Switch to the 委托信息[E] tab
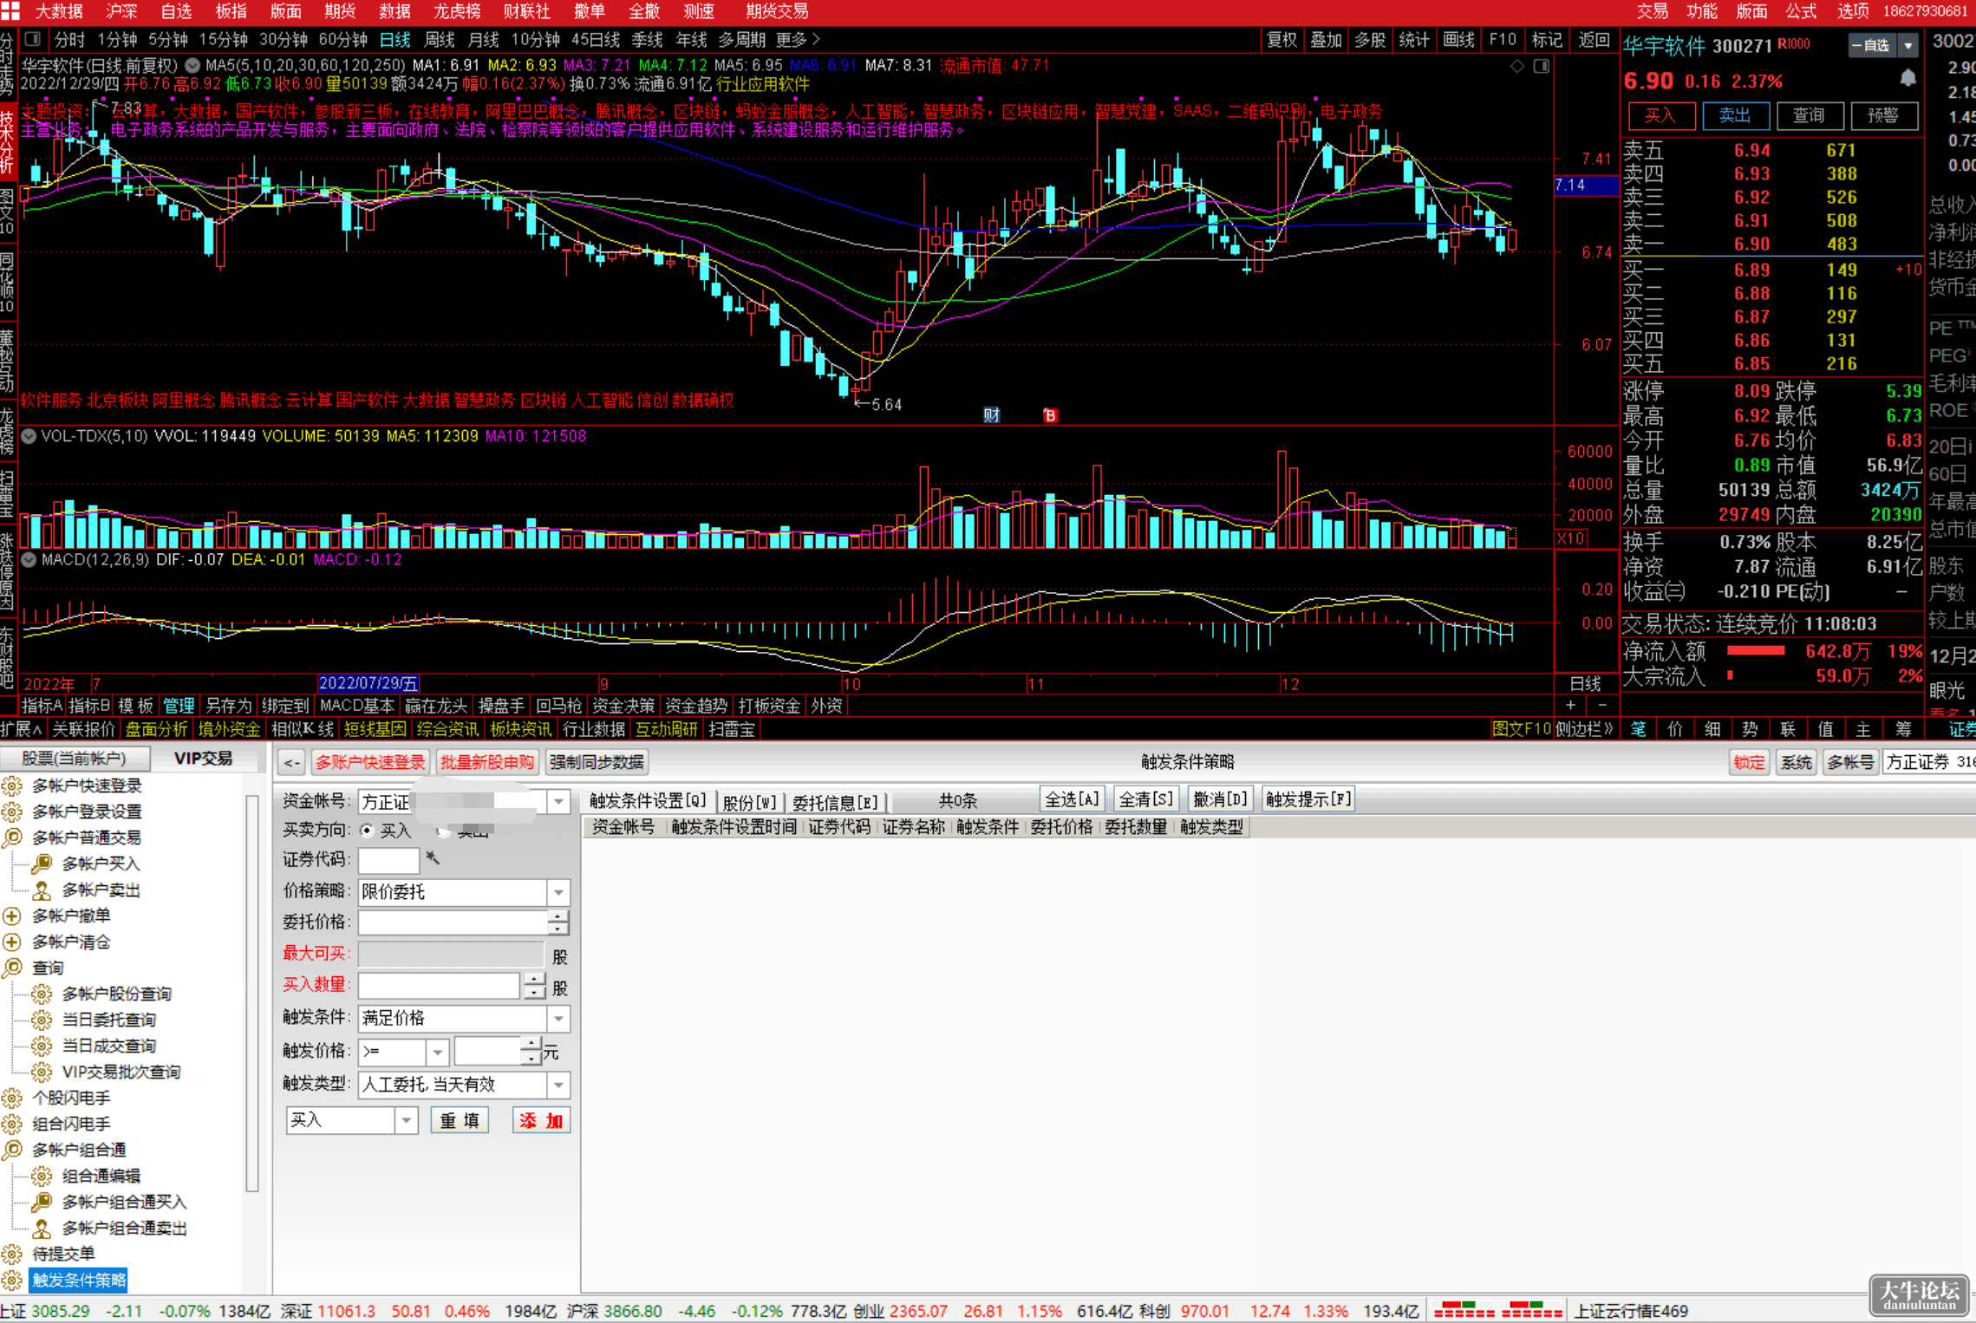The height and width of the screenshot is (1323, 1976). [835, 802]
